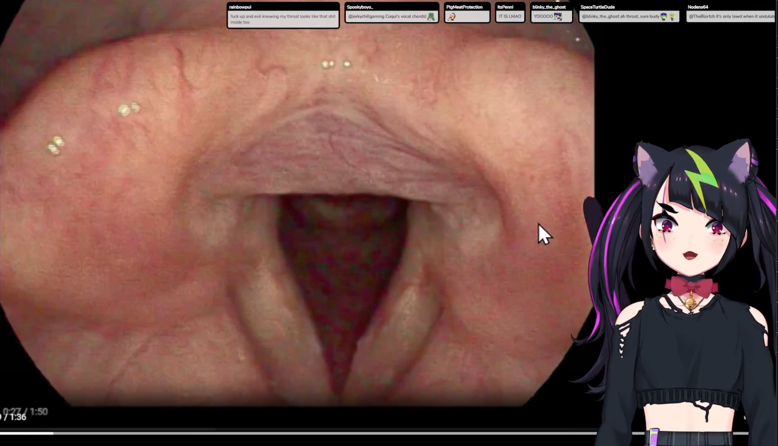This screenshot has width=778, height=446.
Task: Click the '0:27 / 1:50' video timestamp
Action: click(25, 411)
